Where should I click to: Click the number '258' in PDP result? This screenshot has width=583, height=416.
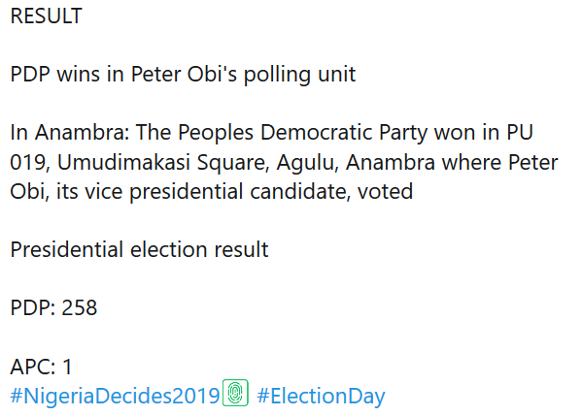pos(79,307)
